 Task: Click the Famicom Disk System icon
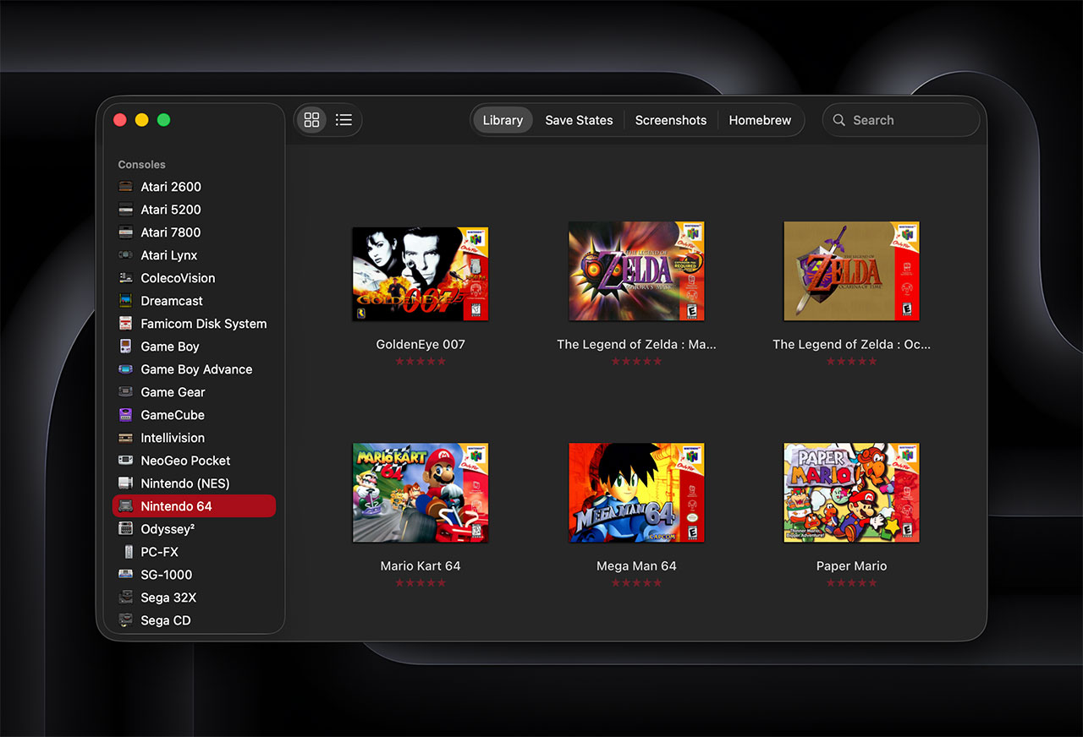tap(125, 324)
